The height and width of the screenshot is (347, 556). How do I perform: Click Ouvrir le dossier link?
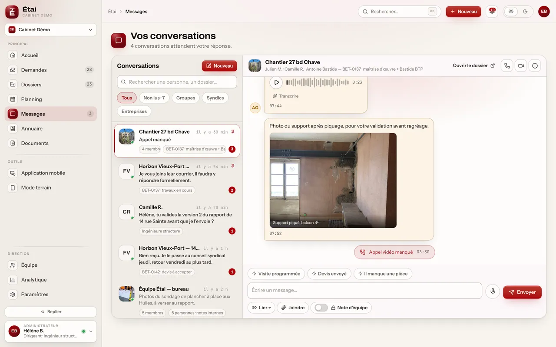473,65
